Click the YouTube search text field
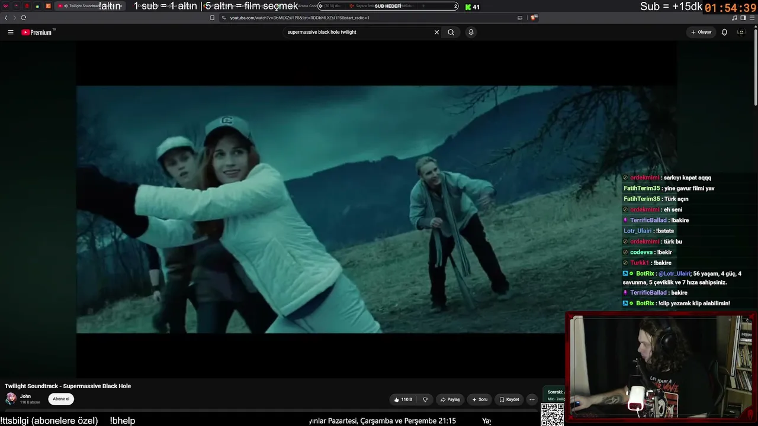758x426 pixels. click(358, 33)
